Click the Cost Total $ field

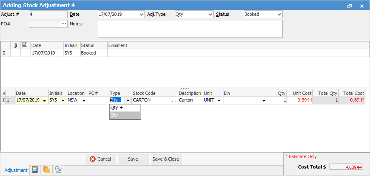pyautogui.click(x=346, y=167)
